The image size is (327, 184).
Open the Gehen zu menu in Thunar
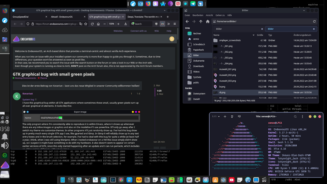220,15
